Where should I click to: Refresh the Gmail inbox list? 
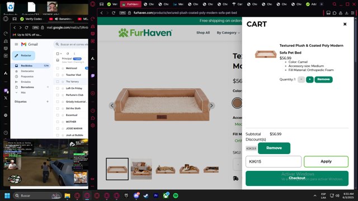tap(68, 54)
